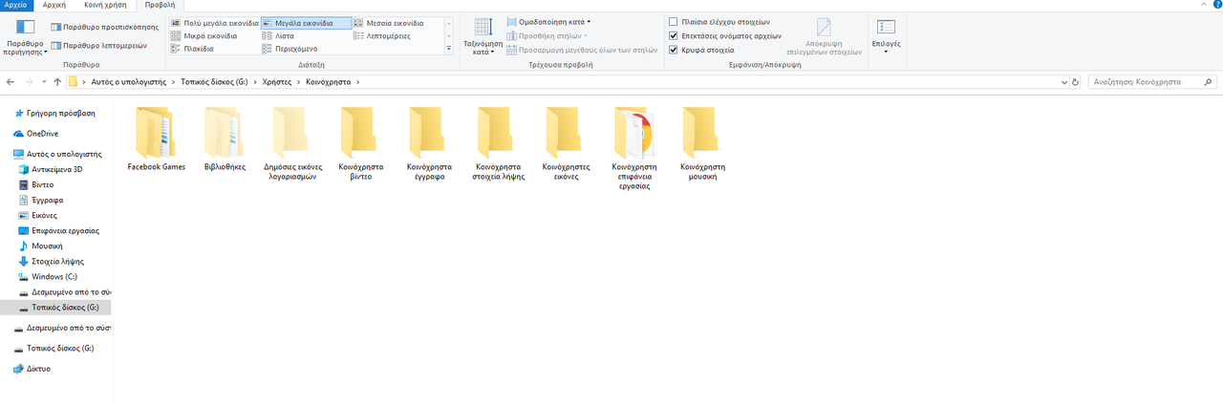
Task: Click the Αναζήτηση: Κοινόχρηστα search field
Action: (x=1151, y=82)
